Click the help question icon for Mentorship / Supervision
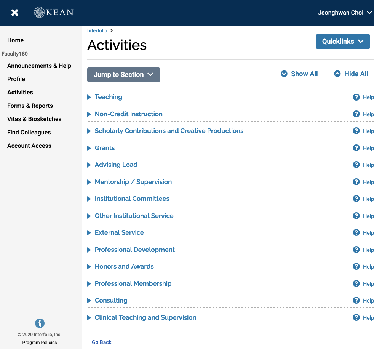This screenshot has width=374, height=349. 356,182
